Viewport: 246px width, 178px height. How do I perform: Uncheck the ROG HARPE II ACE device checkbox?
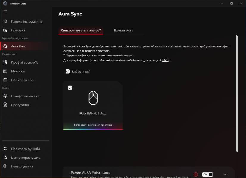pos(70,88)
